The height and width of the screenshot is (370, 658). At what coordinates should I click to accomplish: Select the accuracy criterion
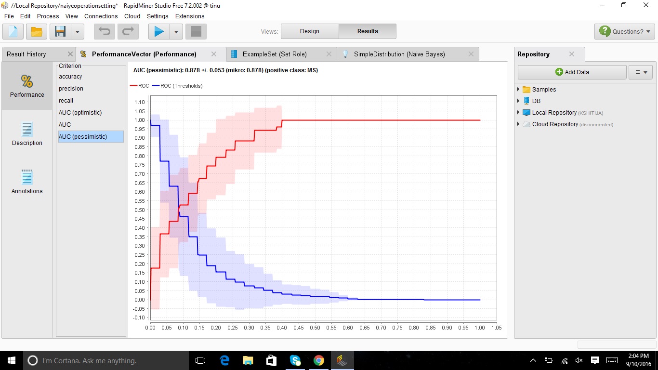coord(70,76)
